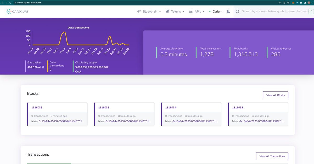
Task: Click the share page icon
Action: pyautogui.click(x=284, y=2)
